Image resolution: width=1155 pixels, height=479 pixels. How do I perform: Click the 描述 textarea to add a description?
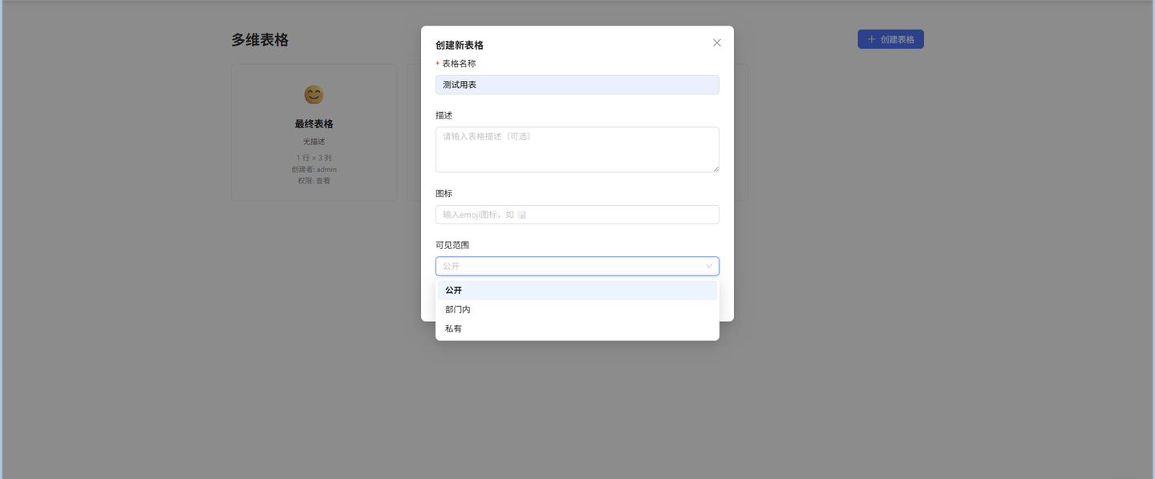click(x=577, y=149)
